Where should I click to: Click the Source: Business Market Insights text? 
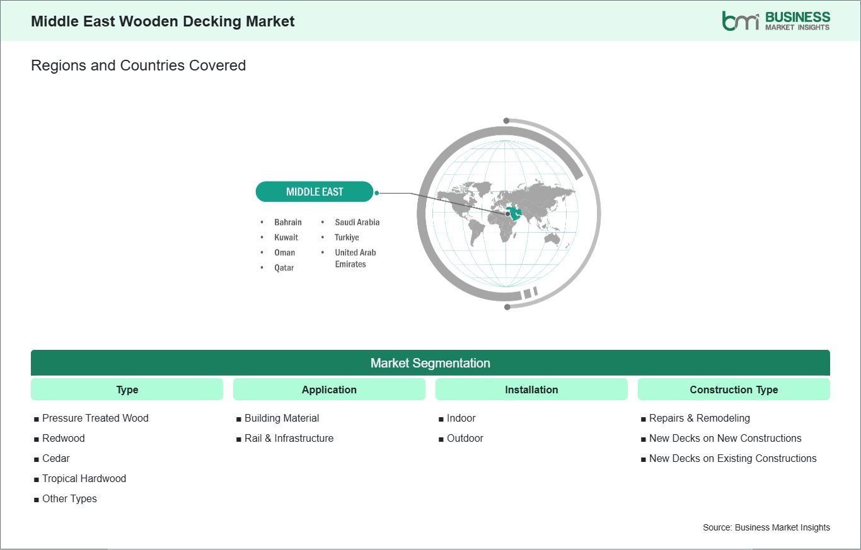(766, 527)
